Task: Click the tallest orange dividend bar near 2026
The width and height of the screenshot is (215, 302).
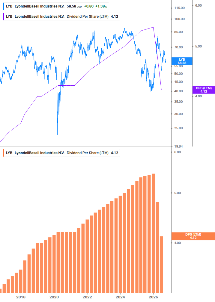Action: click(x=153, y=233)
